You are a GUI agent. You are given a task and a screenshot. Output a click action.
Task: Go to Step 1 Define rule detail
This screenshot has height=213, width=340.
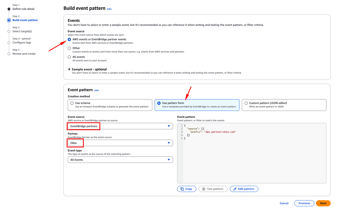(23, 9)
